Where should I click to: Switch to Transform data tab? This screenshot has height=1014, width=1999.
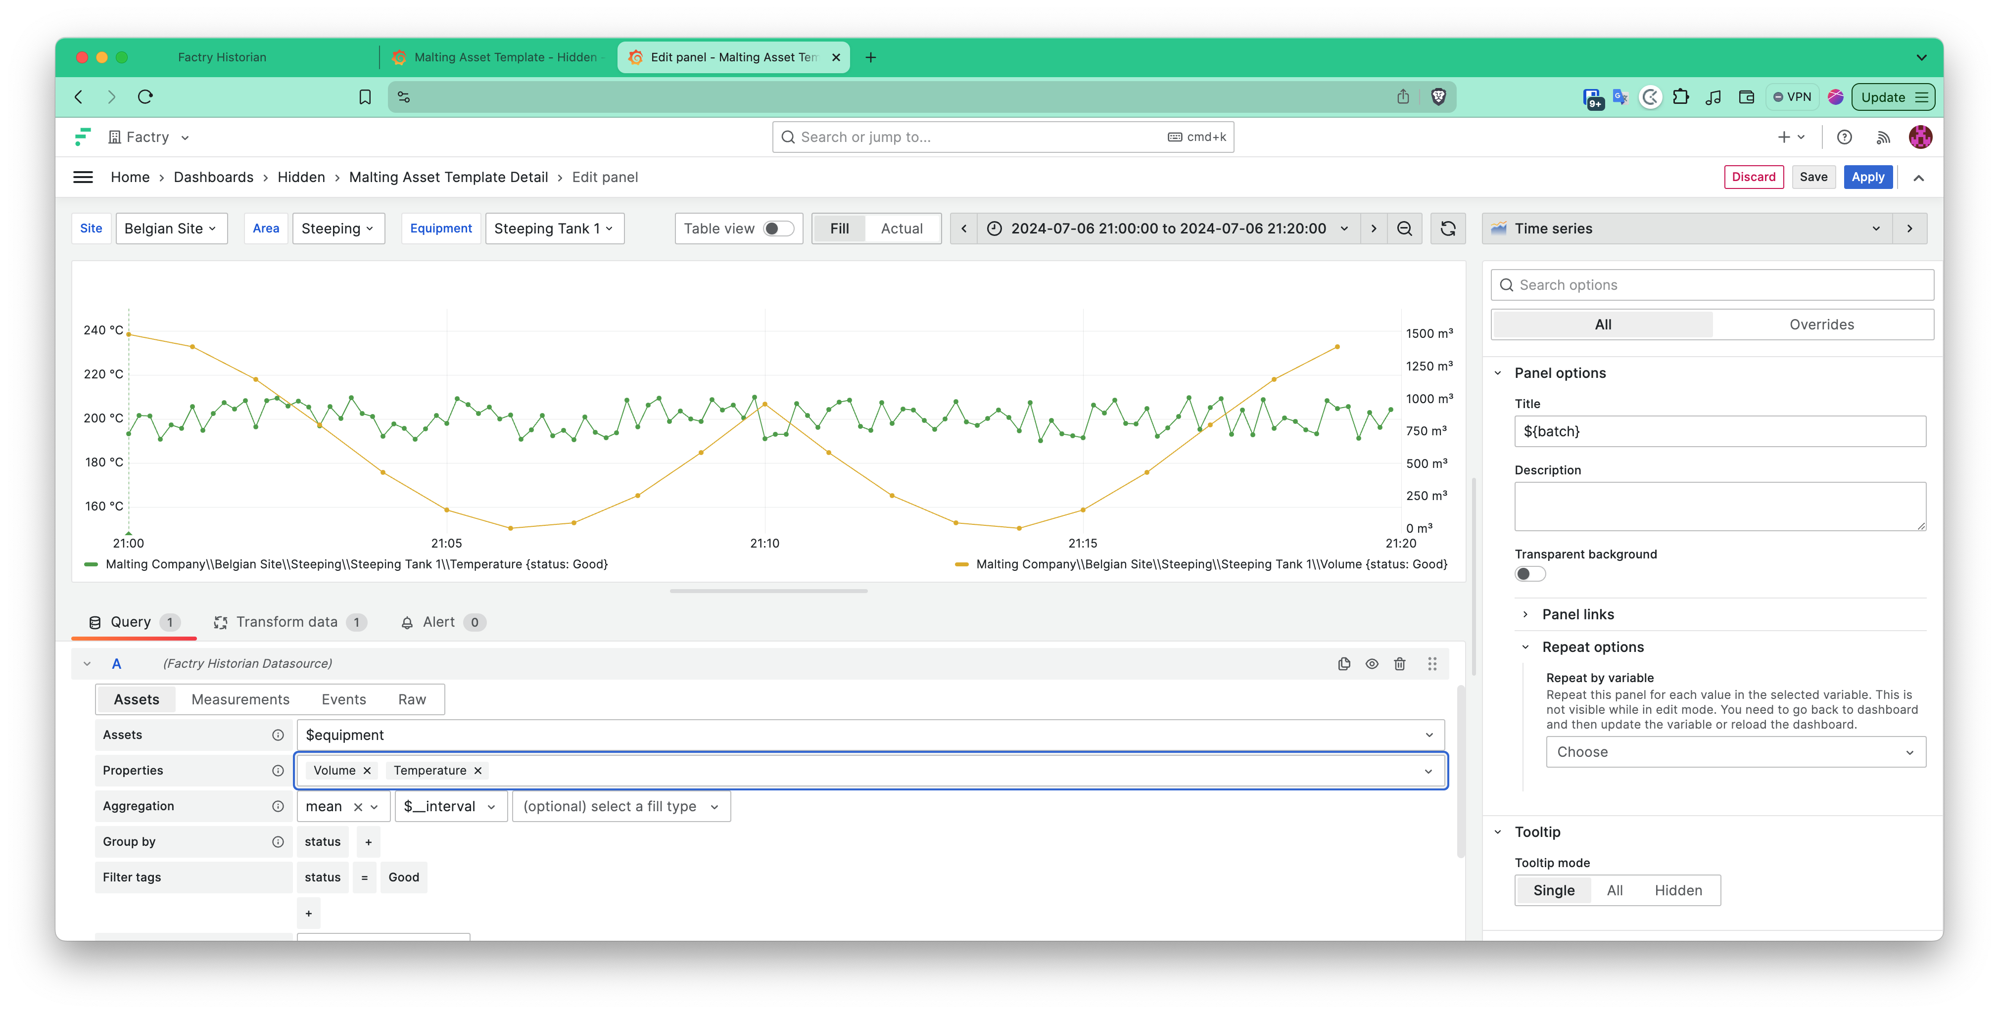(289, 622)
